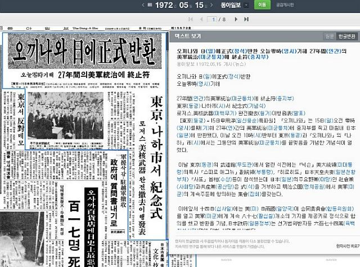The image size is (360, 267).
Task: Select the day 15 field
Action: click(x=199, y=5)
